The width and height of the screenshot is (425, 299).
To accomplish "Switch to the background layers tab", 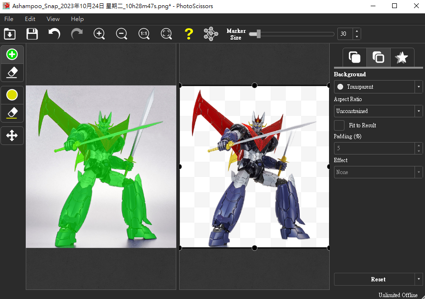I will coord(378,57).
